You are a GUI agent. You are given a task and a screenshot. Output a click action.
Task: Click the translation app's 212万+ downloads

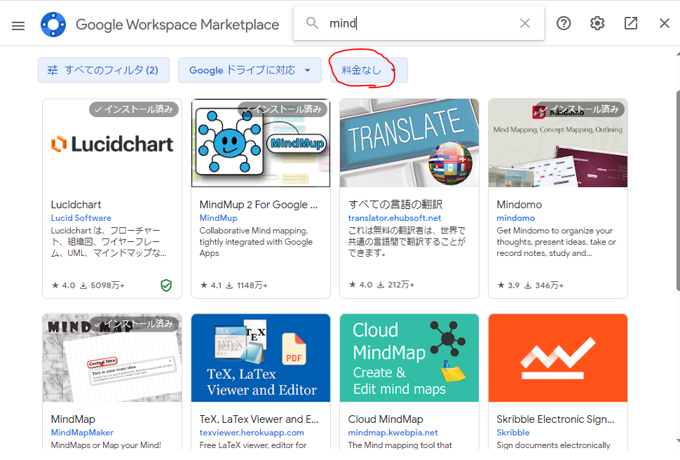pyautogui.click(x=395, y=285)
